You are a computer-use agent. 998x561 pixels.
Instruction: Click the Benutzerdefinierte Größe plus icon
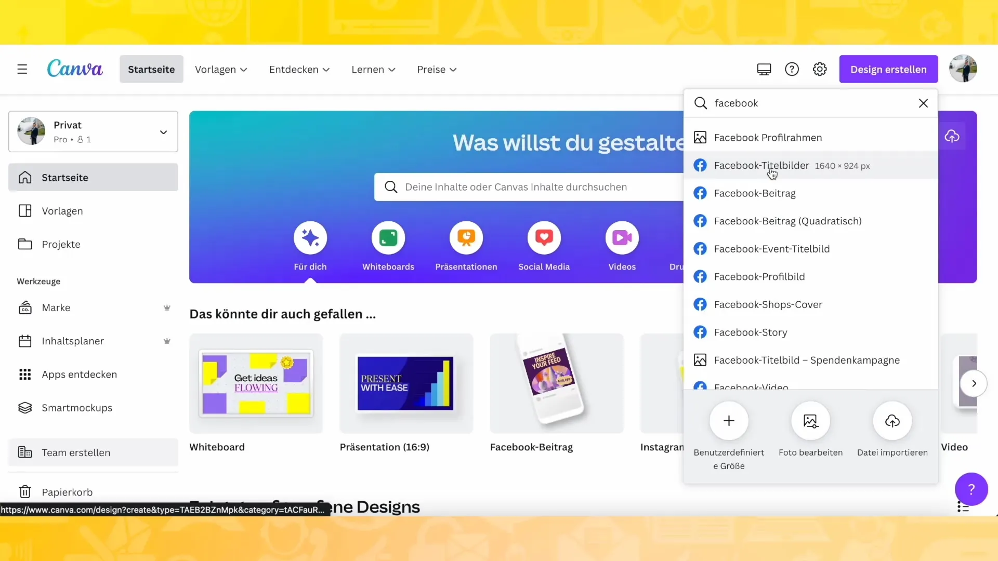(x=729, y=421)
